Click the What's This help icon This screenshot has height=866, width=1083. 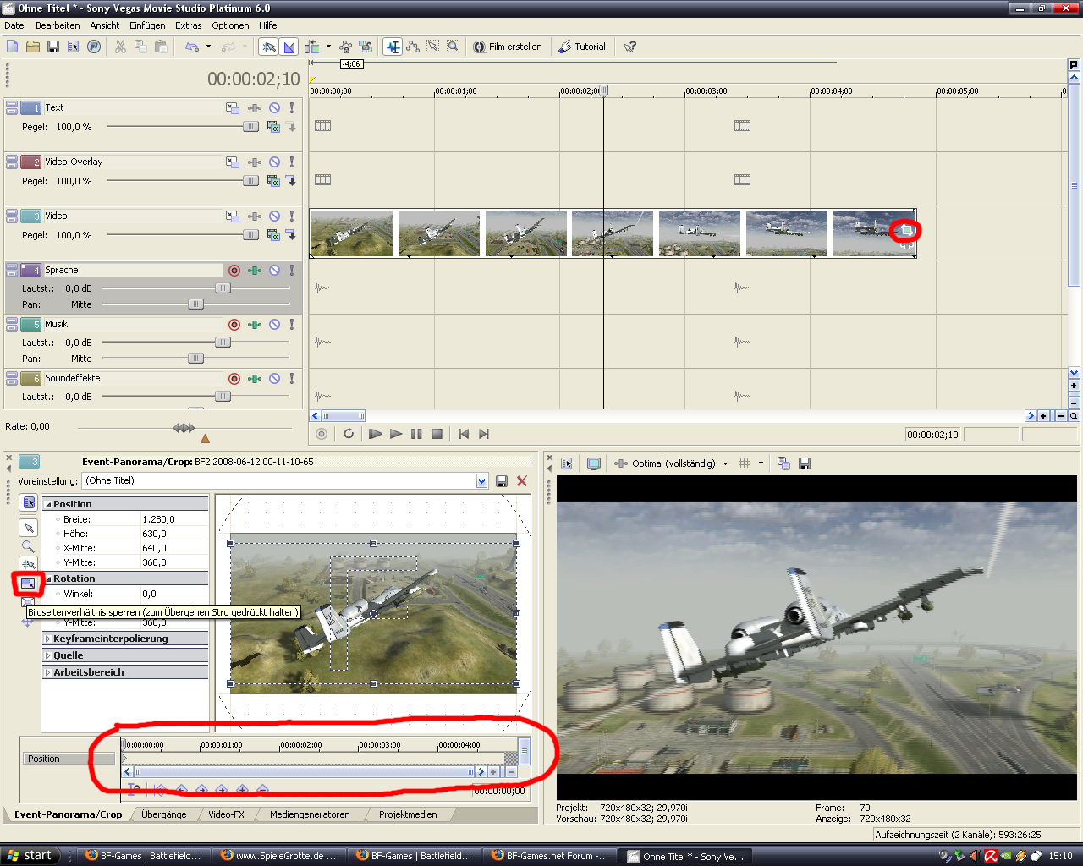click(629, 47)
